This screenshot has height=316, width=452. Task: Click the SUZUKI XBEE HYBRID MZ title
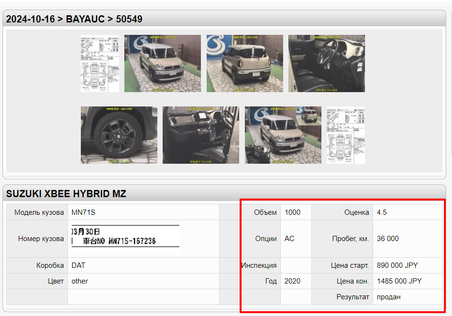pyautogui.click(x=66, y=194)
